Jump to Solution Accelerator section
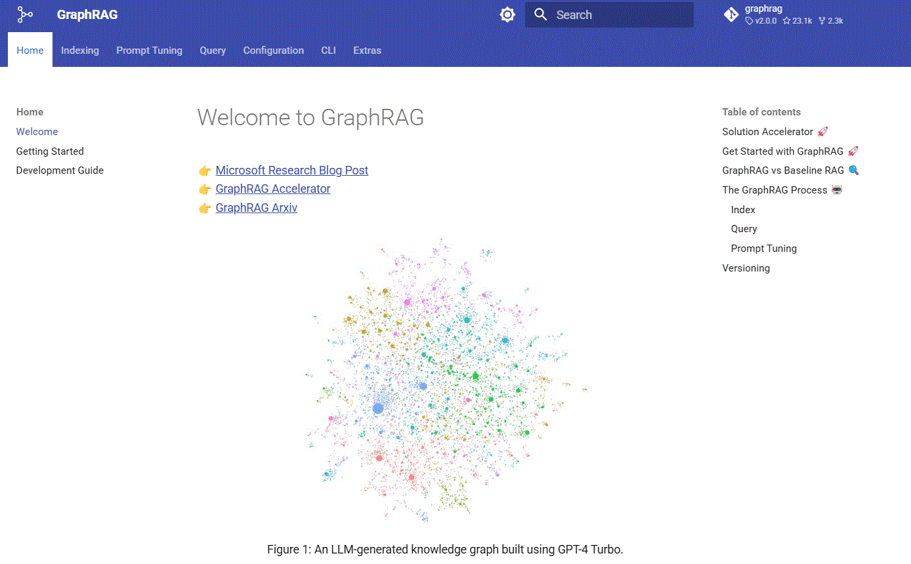Screen dimensions: 911x564 (767, 132)
